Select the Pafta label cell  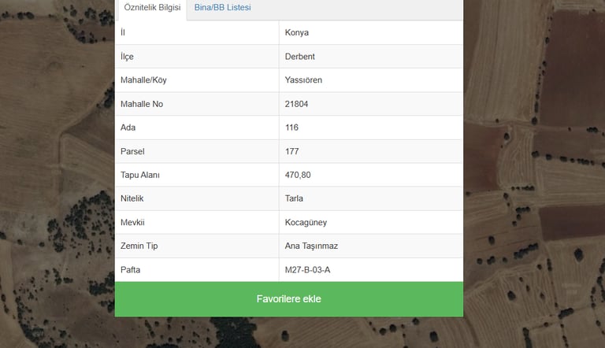click(197, 270)
